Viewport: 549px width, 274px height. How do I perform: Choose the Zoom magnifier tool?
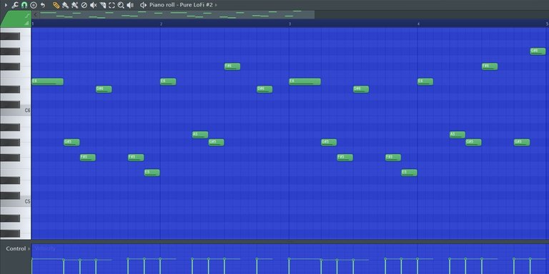point(121,5)
